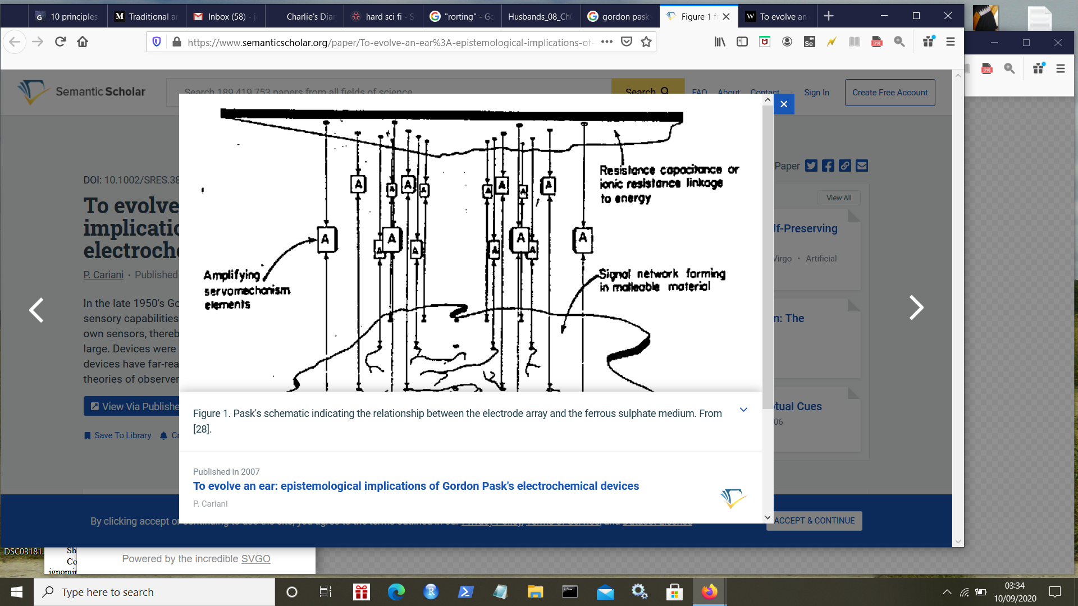Viewport: 1078px width, 606px height.
Task: Click the email share icon
Action: click(x=862, y=166)
